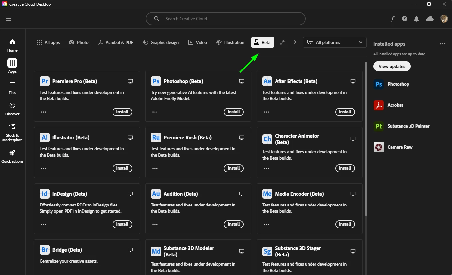Click desktop platform icon on Premiere Pro (Beta)

tap(130, 81)
